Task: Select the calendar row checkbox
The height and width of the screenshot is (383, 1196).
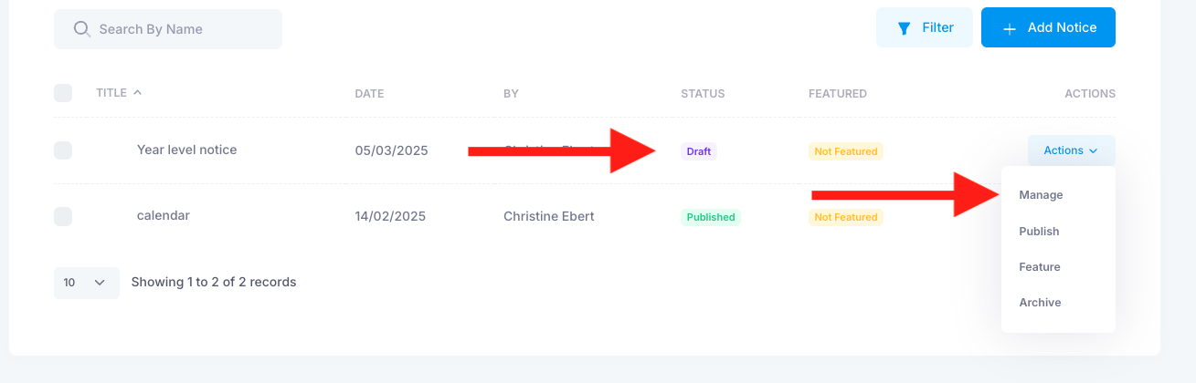Action: pyautogui.click(x=63, y=216)
